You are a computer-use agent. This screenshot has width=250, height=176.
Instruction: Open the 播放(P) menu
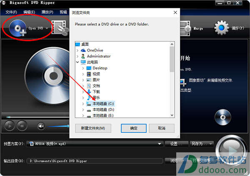coord(47,12)
